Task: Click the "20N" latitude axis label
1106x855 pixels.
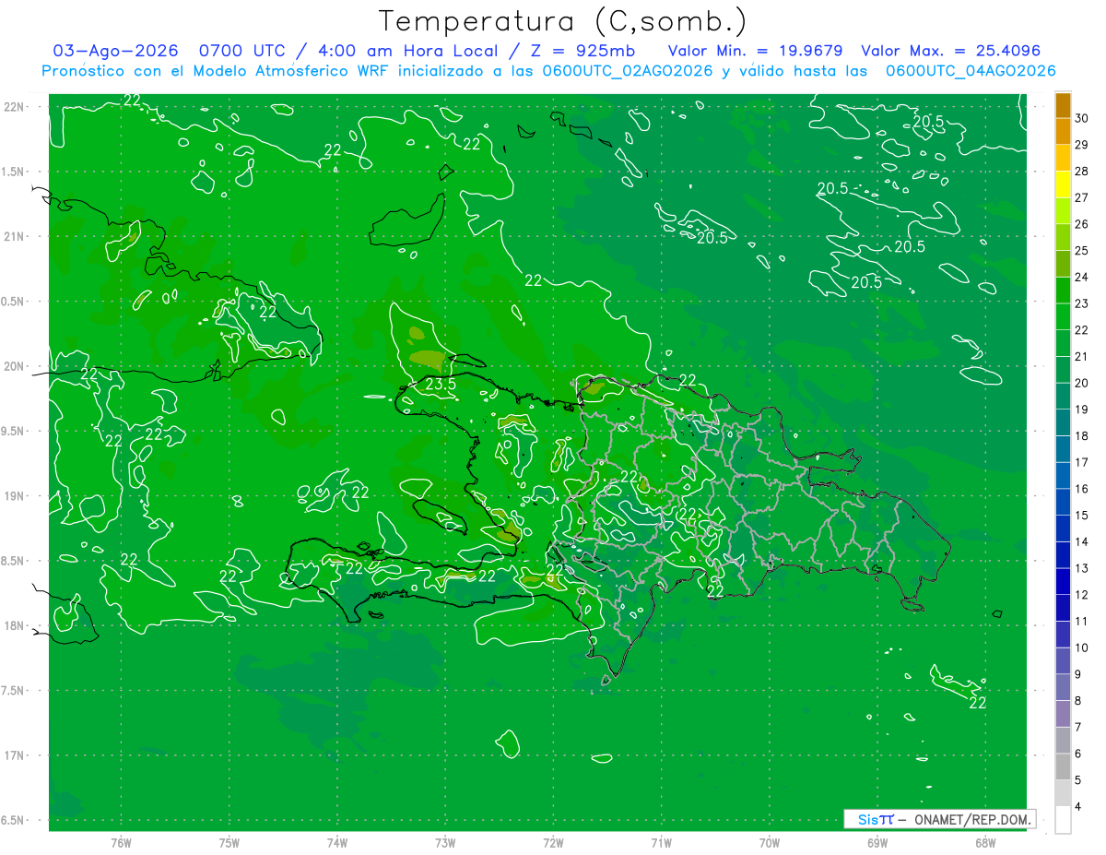Action: (14, 366)
